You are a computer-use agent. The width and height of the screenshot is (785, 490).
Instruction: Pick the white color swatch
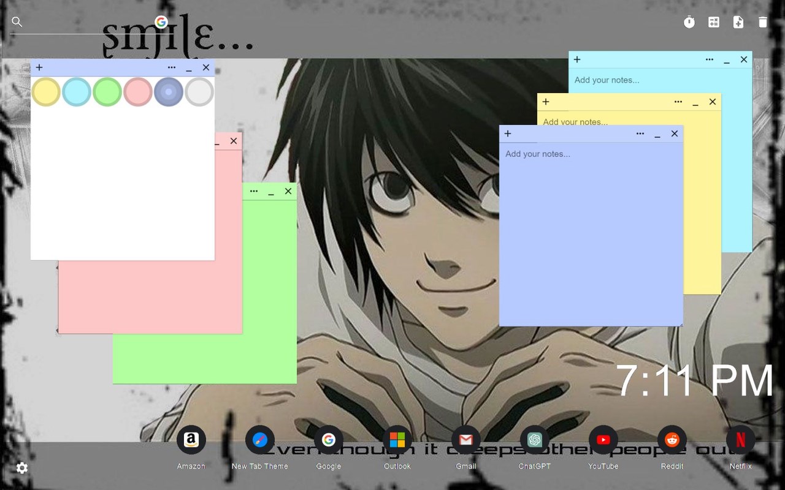[x=199, y=92]
